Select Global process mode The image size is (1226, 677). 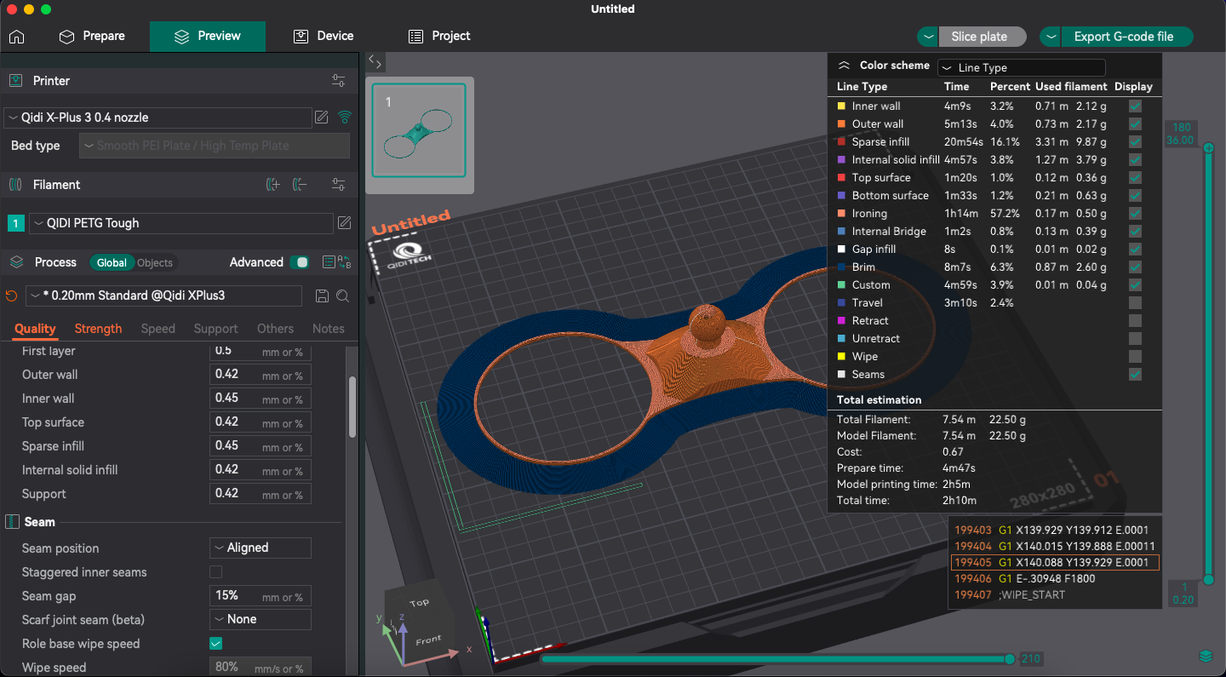tap(112, 263)
